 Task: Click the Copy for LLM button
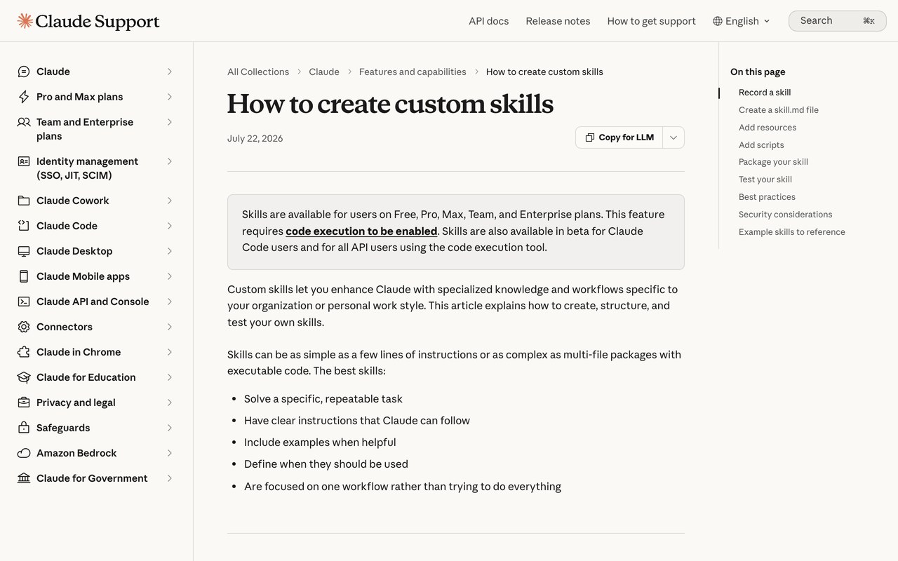tap(619, 137)
